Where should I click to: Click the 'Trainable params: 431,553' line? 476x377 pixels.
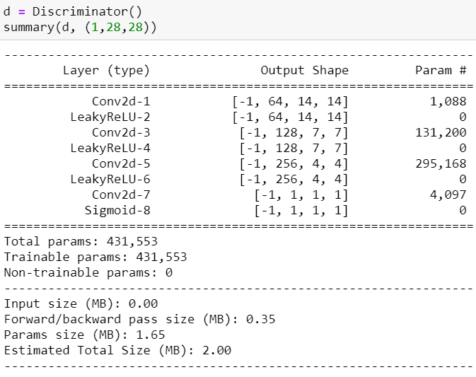(95, 257)
